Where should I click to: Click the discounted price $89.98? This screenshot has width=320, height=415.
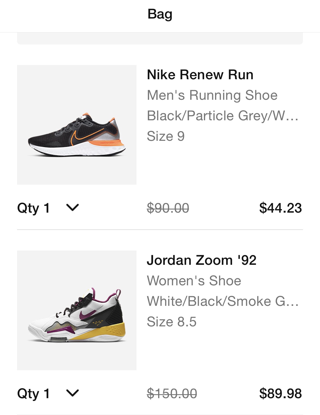(280, 393)
